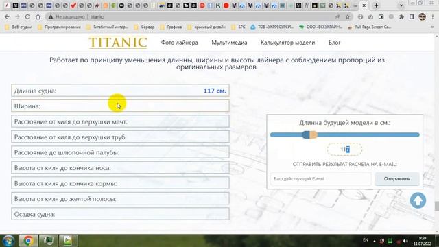Open the ООО «ВСЕУКРАИН bookmark

321,27
